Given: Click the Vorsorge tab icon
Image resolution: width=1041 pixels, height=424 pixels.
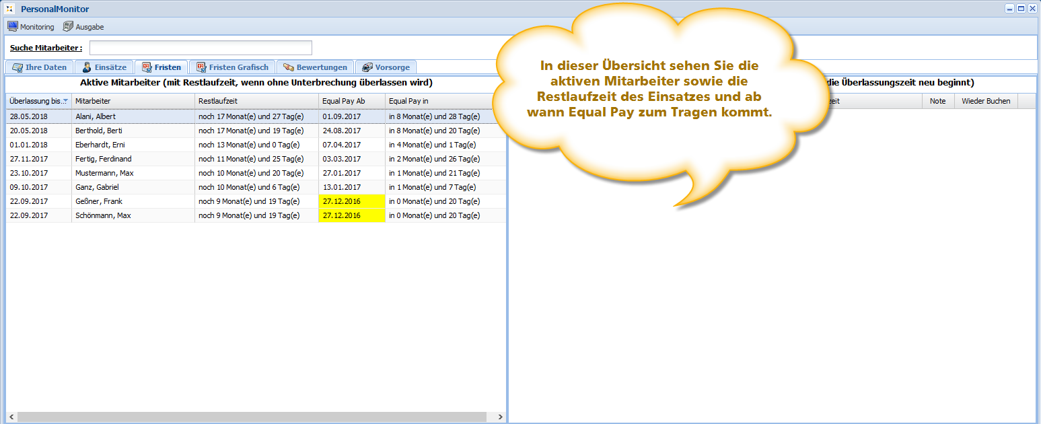Looking at the screenshot, I should point(367,67).
